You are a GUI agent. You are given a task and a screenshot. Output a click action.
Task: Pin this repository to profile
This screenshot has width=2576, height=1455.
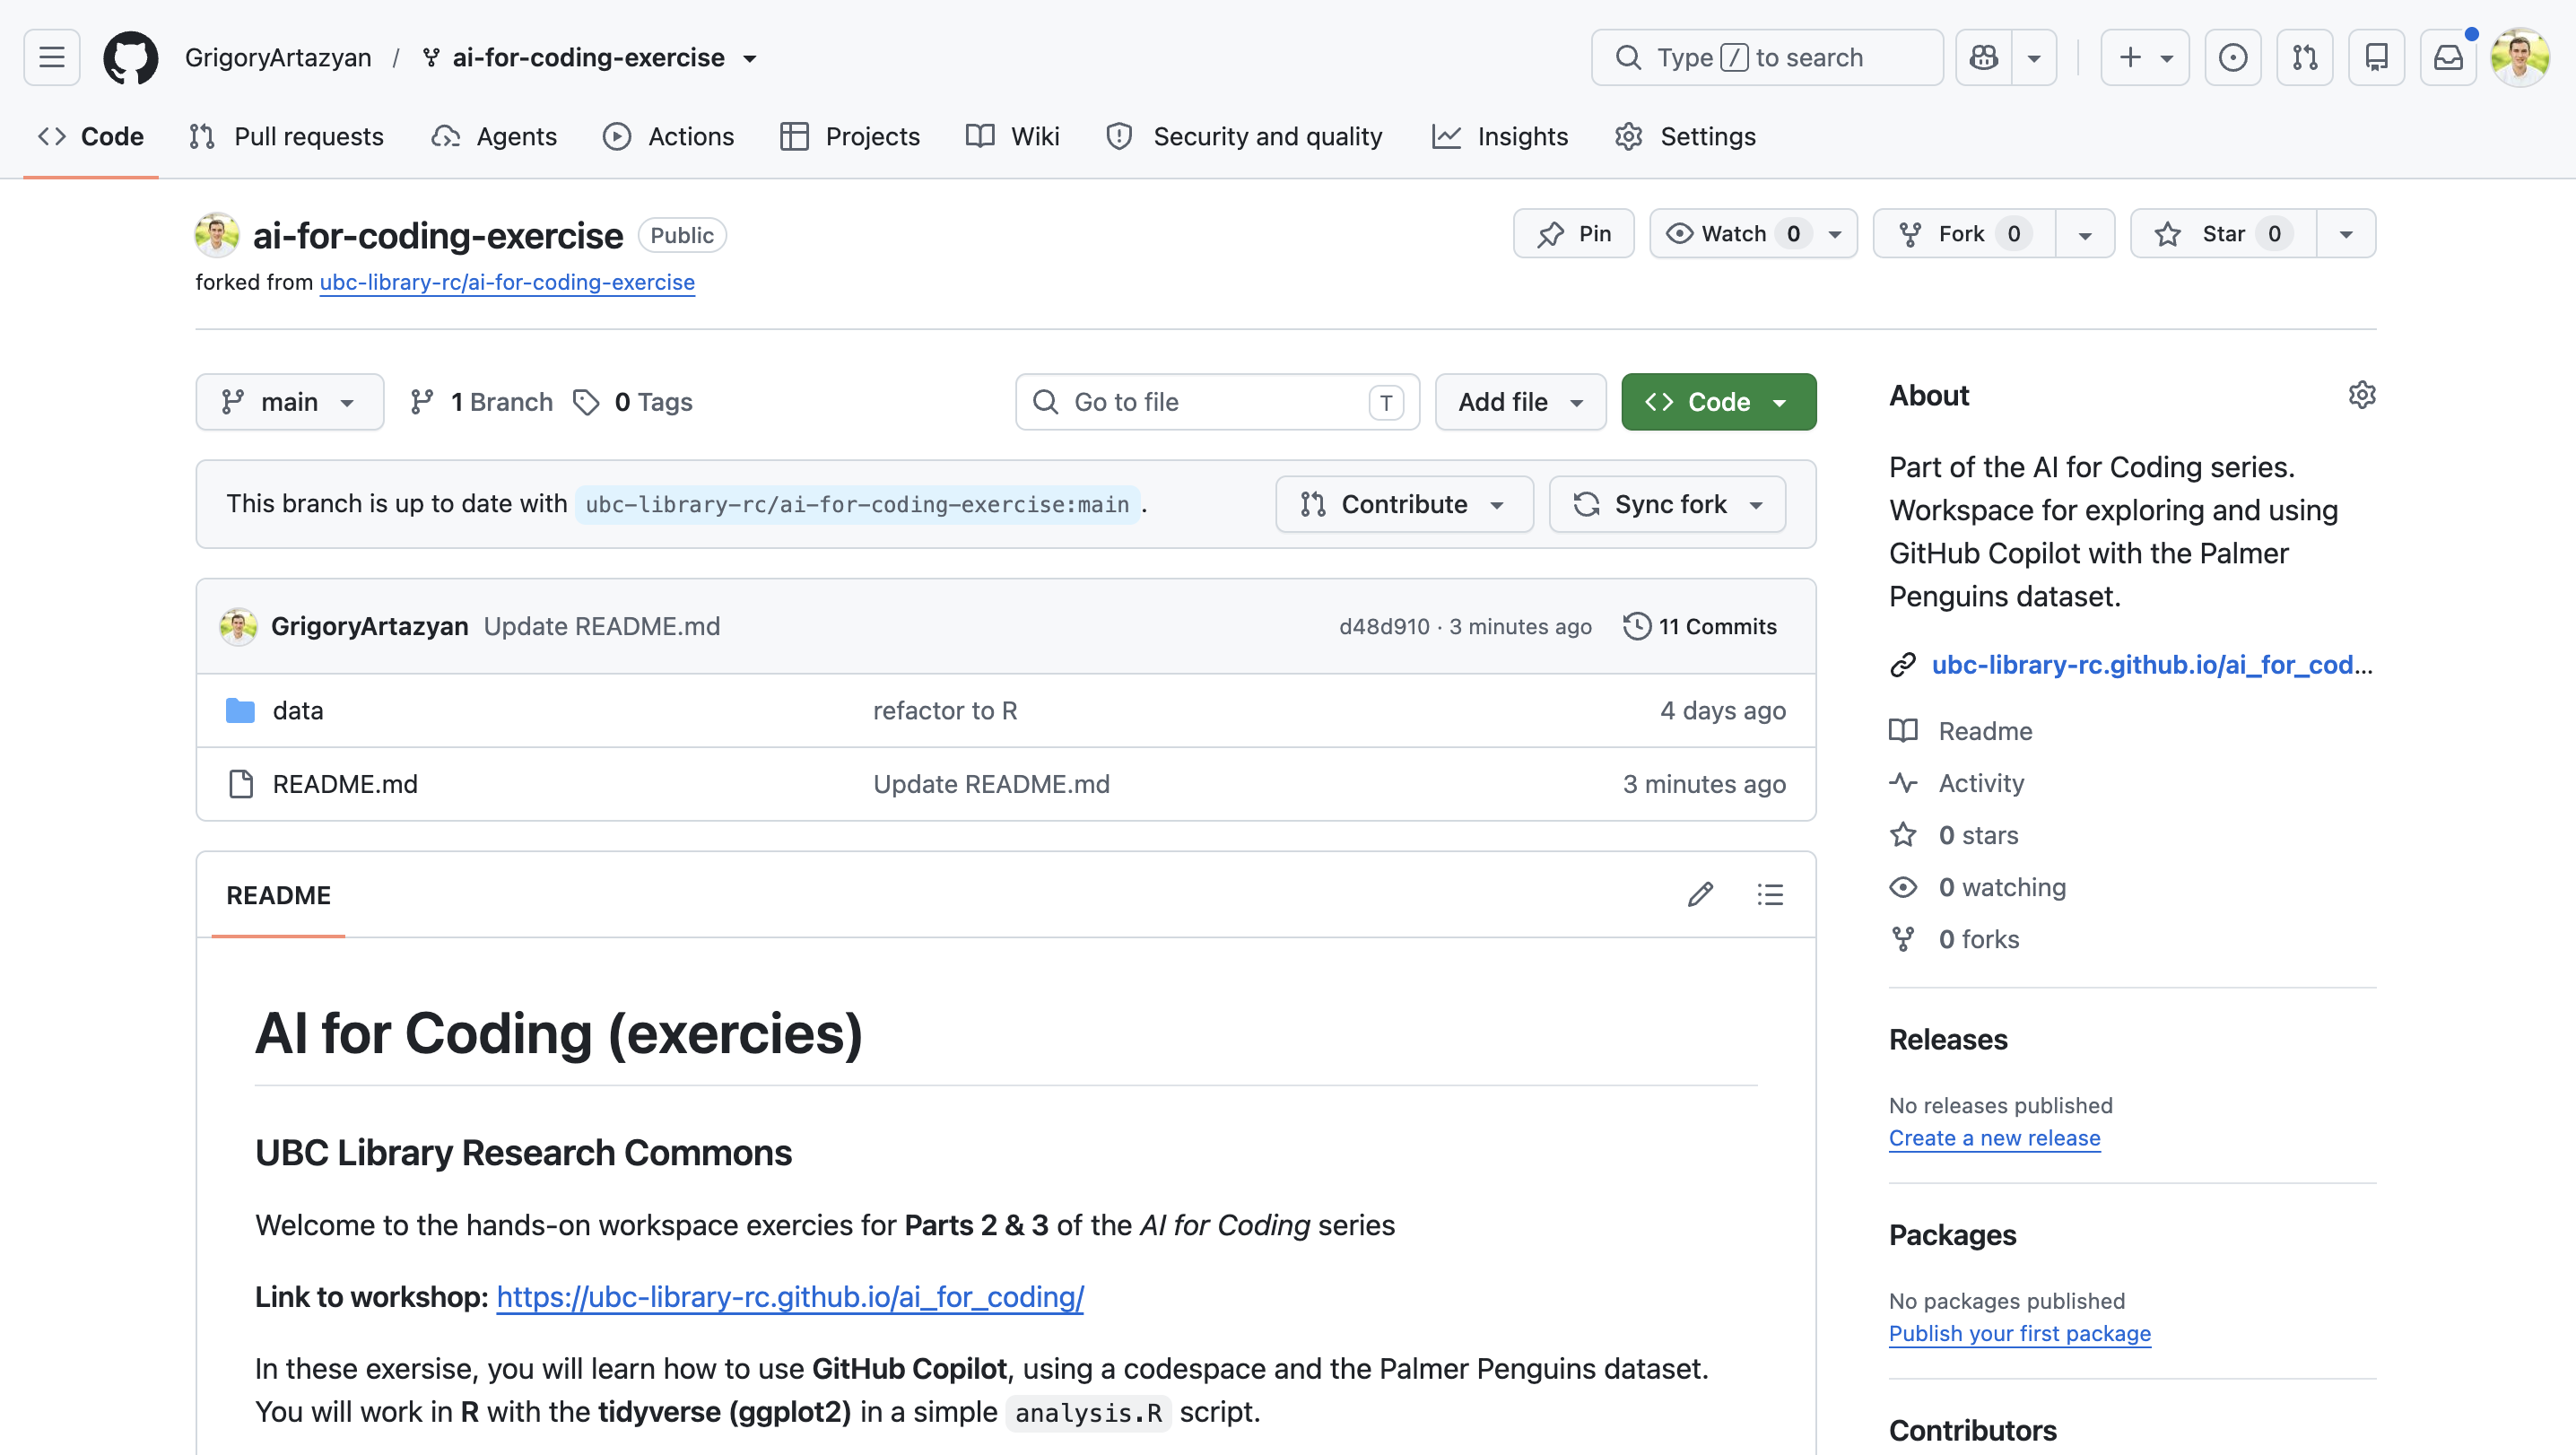coord(1574,234)
